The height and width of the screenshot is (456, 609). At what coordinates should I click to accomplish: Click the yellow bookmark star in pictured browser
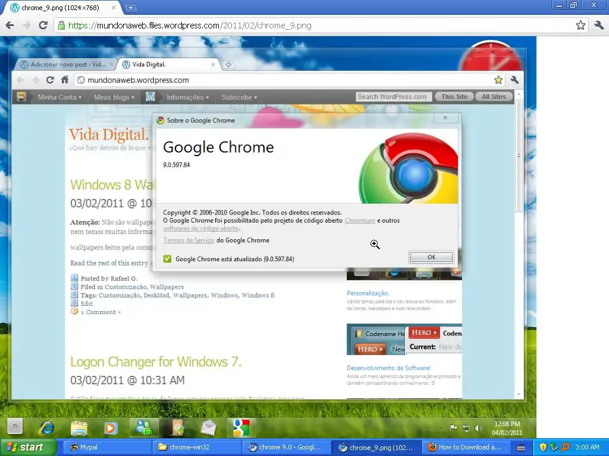coord(498,80)
